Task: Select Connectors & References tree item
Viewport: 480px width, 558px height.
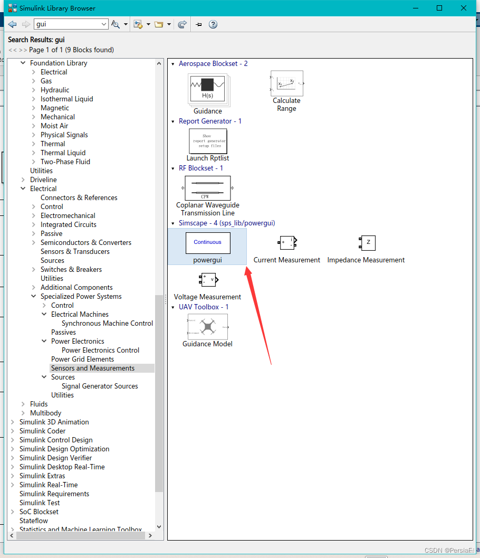Action: [79, 198]
